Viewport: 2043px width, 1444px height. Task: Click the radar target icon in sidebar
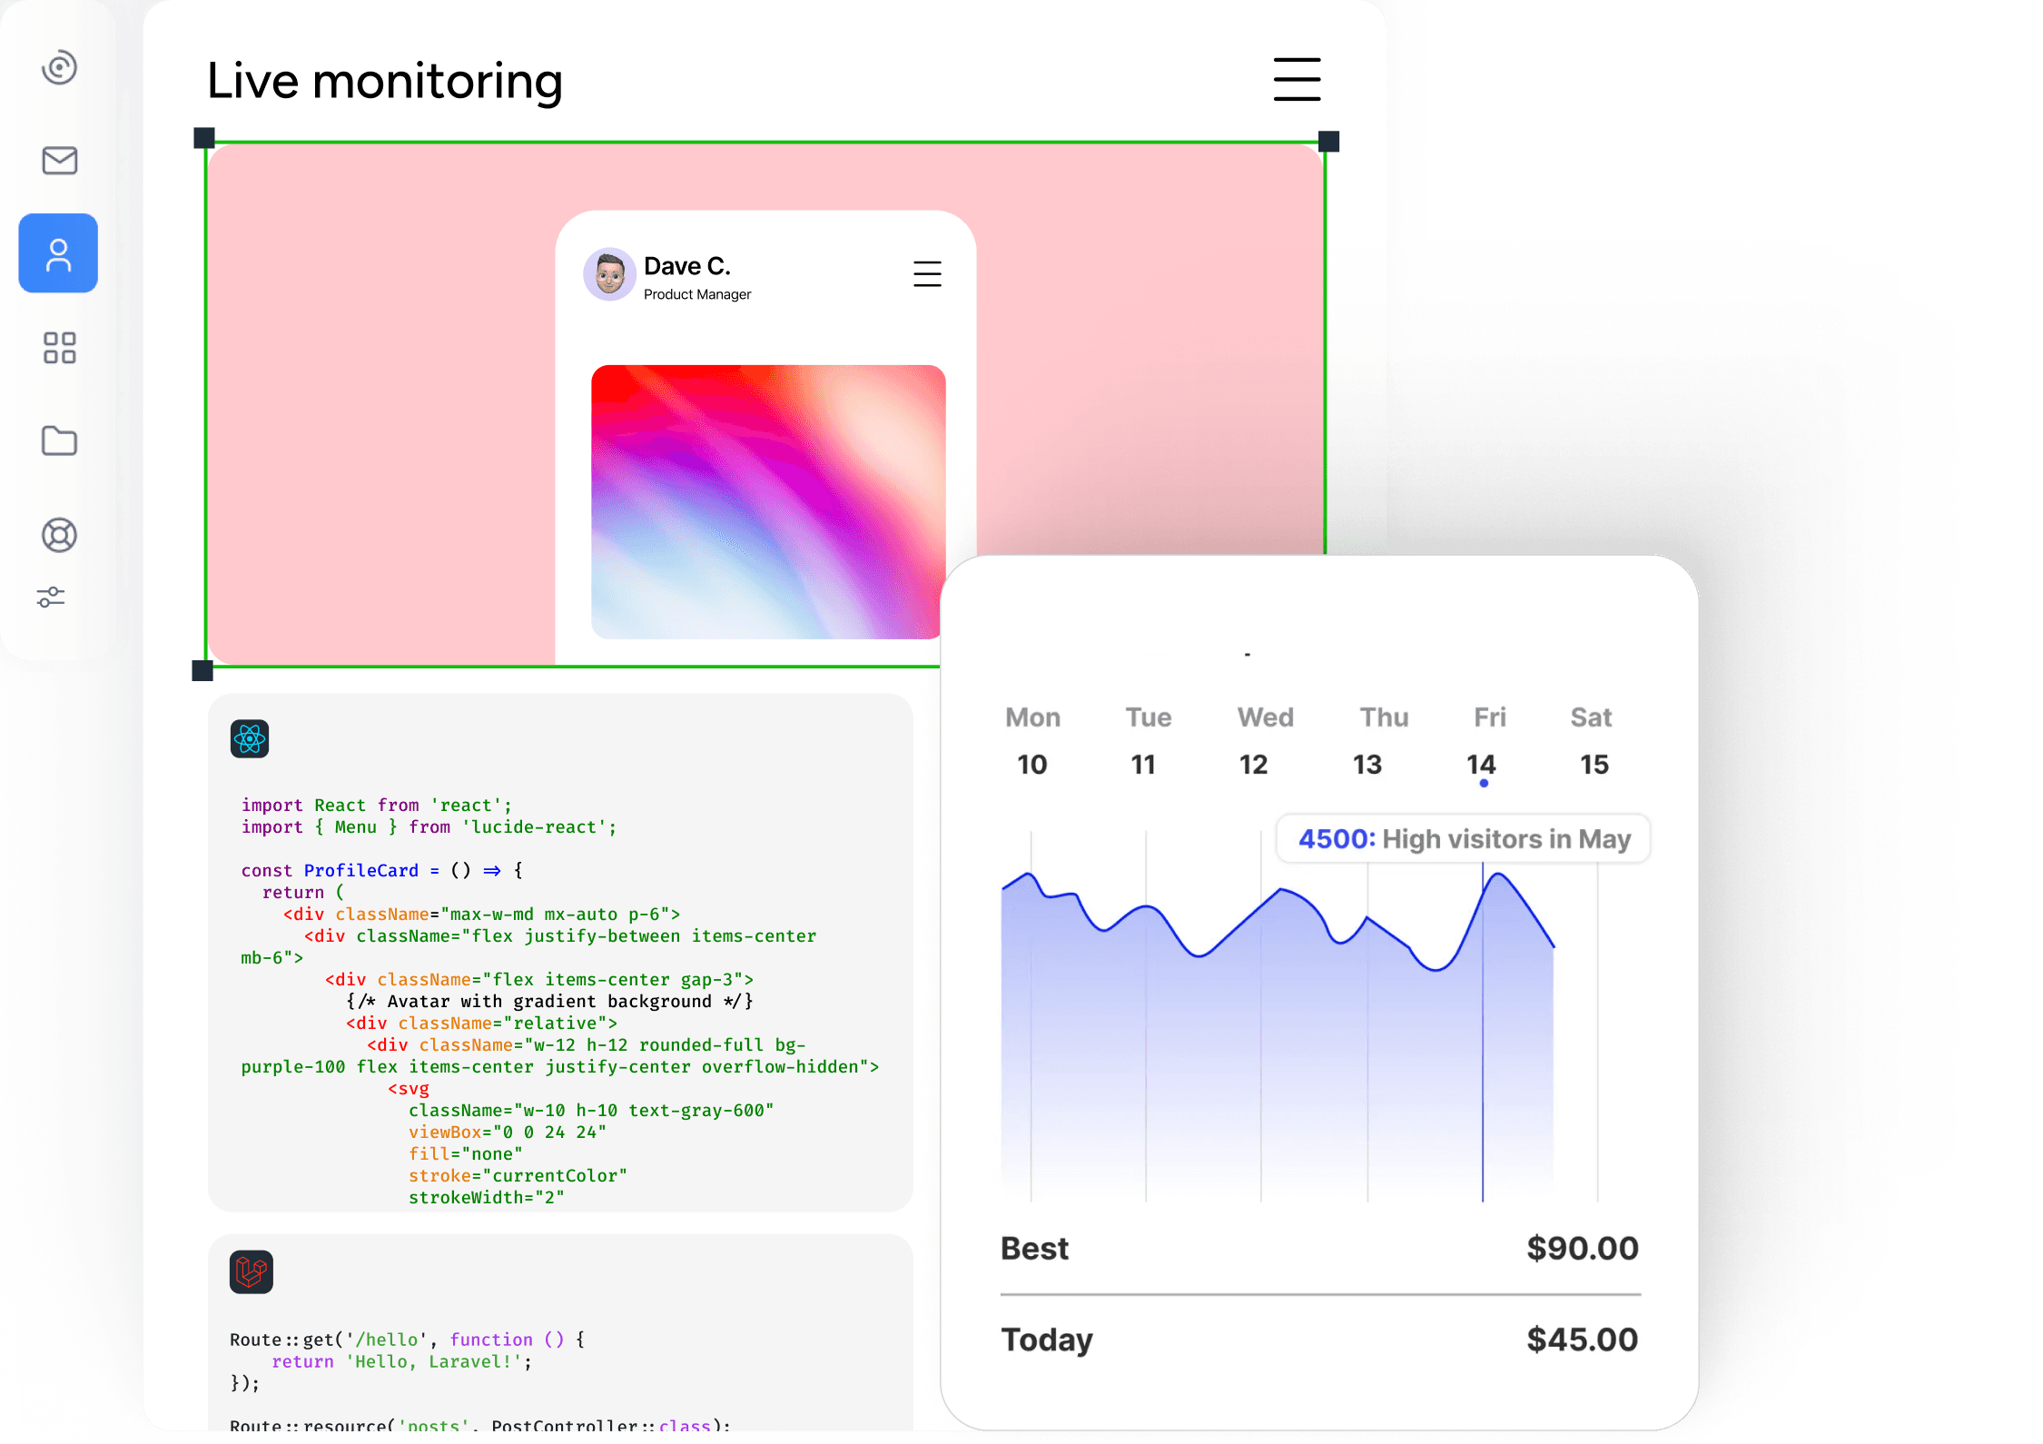[x=59, y=68]
